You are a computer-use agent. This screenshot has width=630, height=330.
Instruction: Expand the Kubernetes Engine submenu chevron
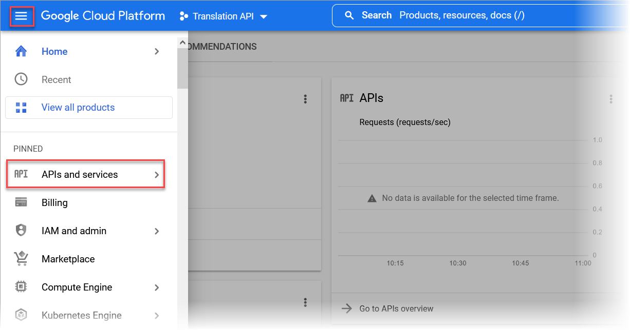157,316
